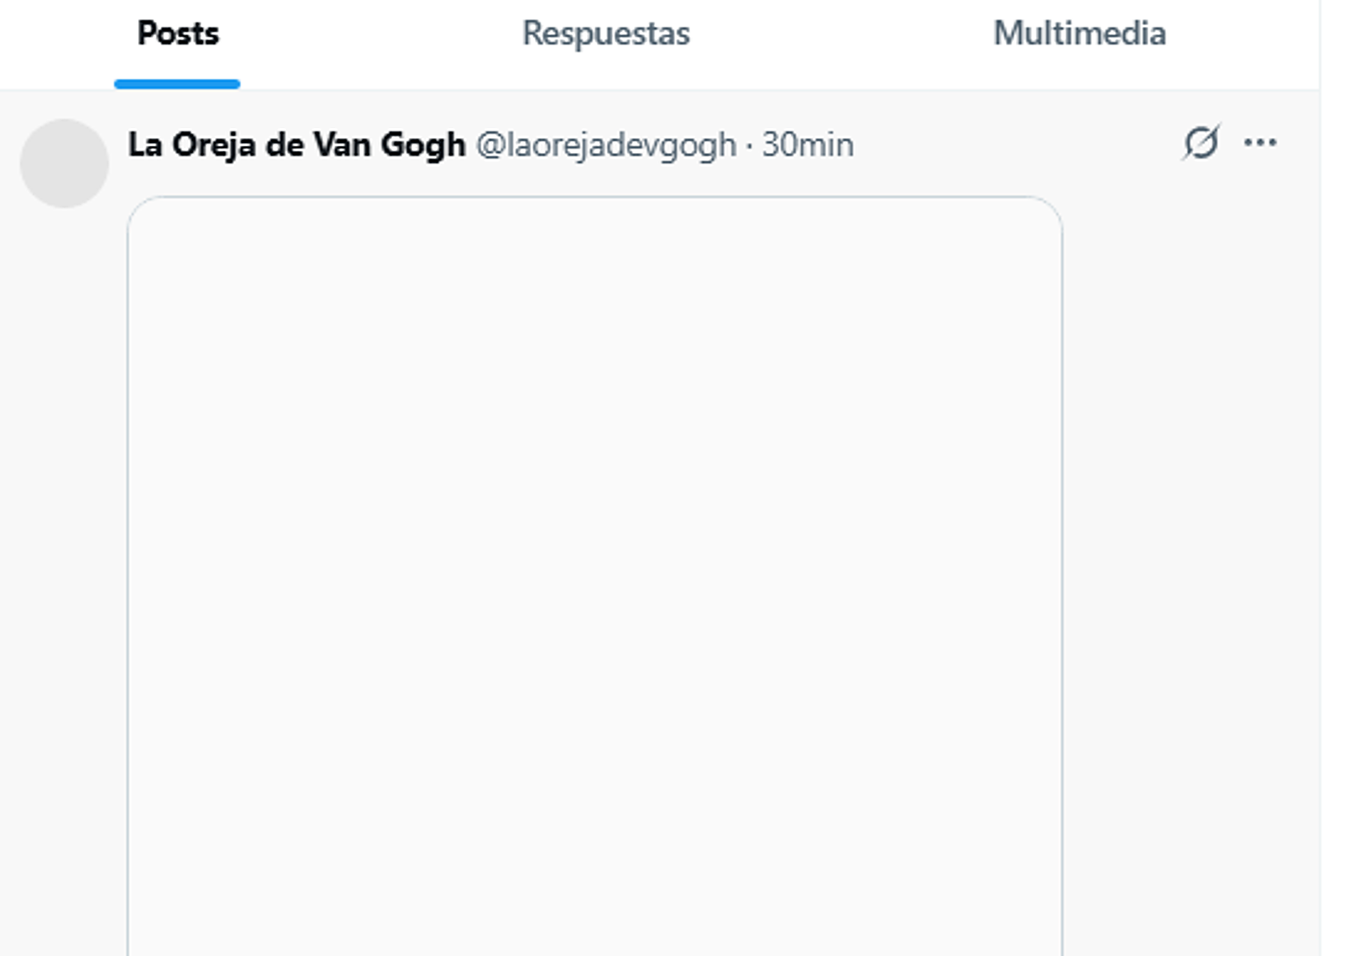
Task: Open the post's more options menu
Action: [1260, 143]
